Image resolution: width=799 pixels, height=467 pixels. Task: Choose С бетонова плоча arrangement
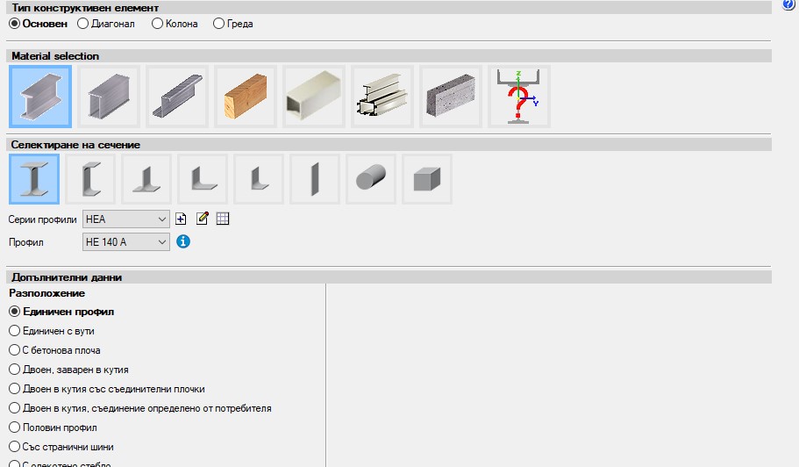point(55,350)
